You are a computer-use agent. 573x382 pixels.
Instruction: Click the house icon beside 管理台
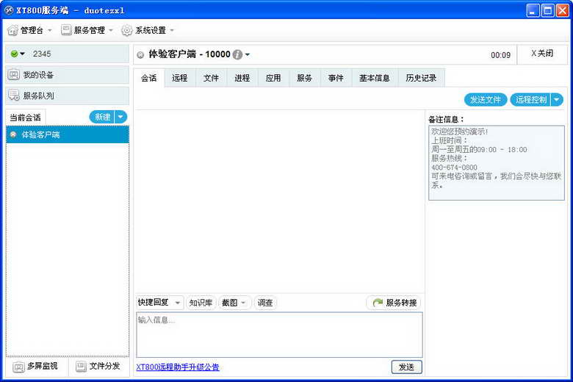coord(12,30)
